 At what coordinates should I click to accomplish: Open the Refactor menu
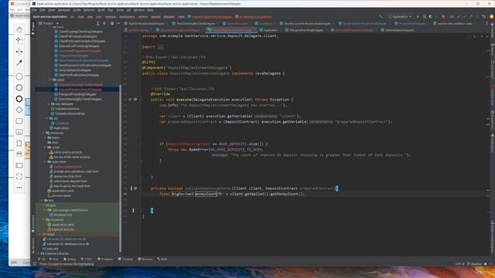point(89,10)
